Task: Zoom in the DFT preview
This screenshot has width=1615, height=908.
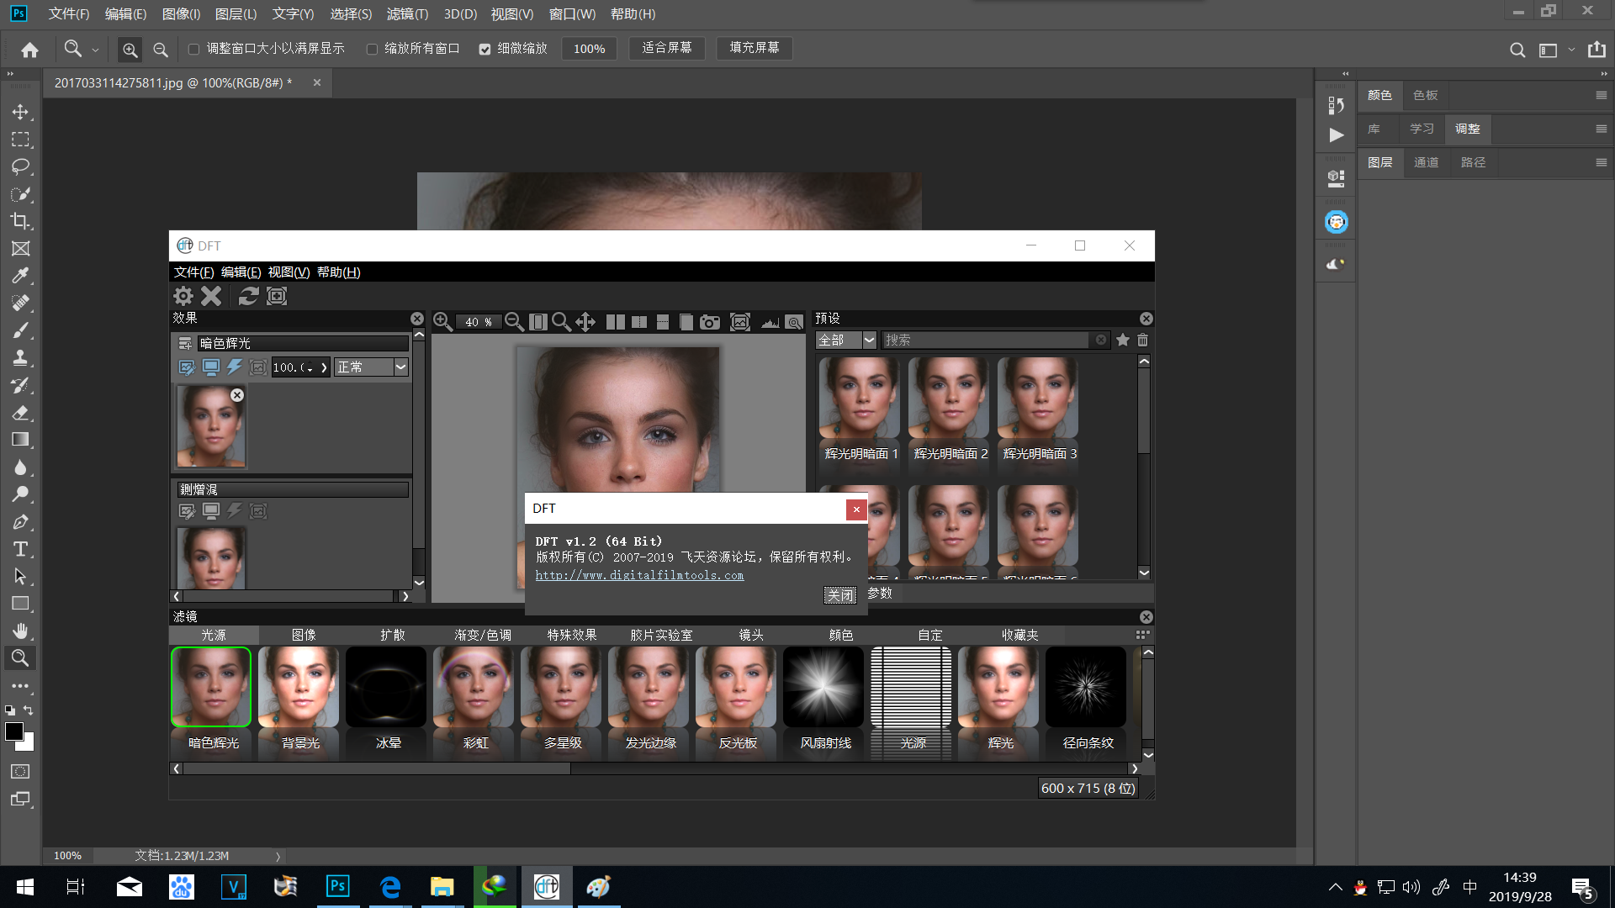Action: tap(442, 322)
